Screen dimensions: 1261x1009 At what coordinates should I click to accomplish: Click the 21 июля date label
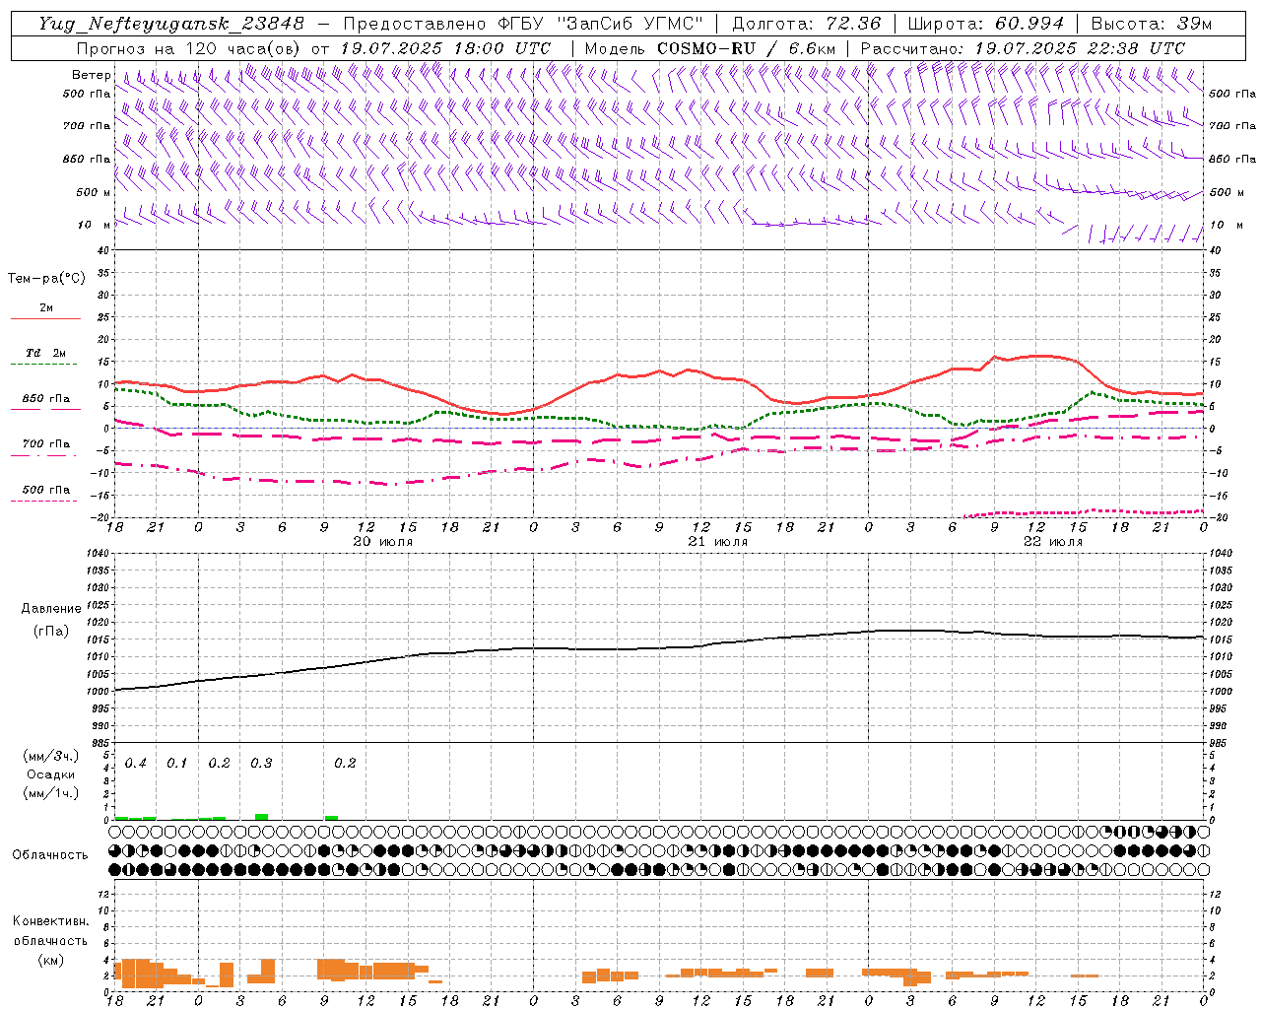[x=718, y=542]
